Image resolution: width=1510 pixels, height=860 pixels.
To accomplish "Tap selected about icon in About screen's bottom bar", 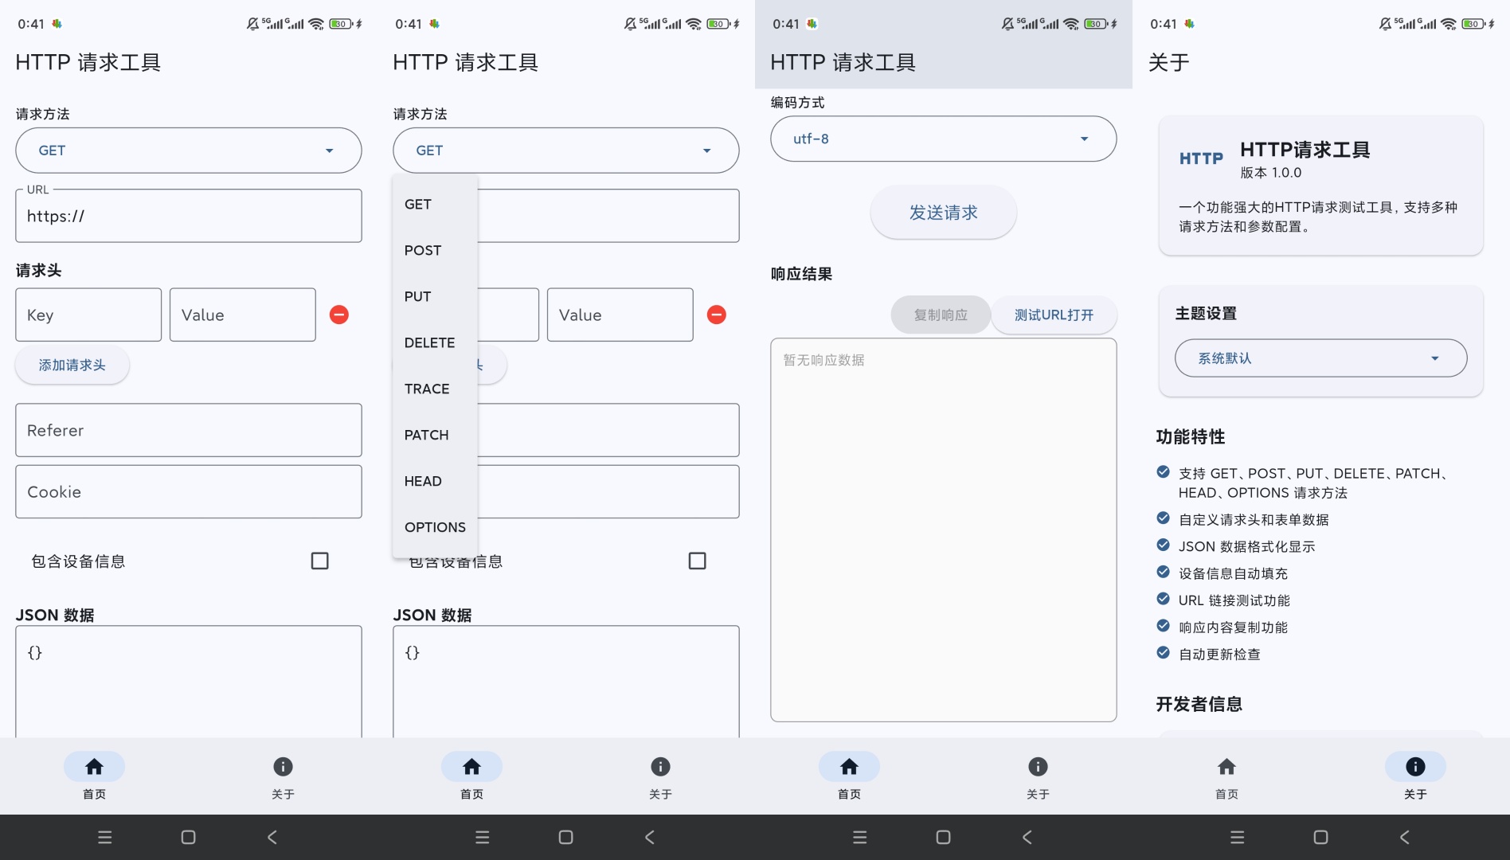I will 1415,767.
